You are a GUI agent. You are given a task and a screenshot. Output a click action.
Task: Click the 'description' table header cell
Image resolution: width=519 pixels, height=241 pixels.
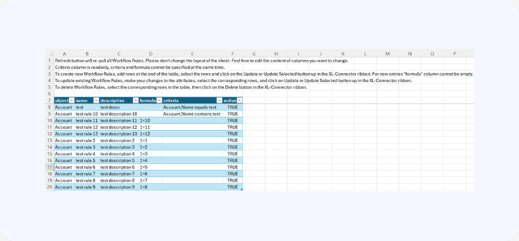tap(119, 100)
